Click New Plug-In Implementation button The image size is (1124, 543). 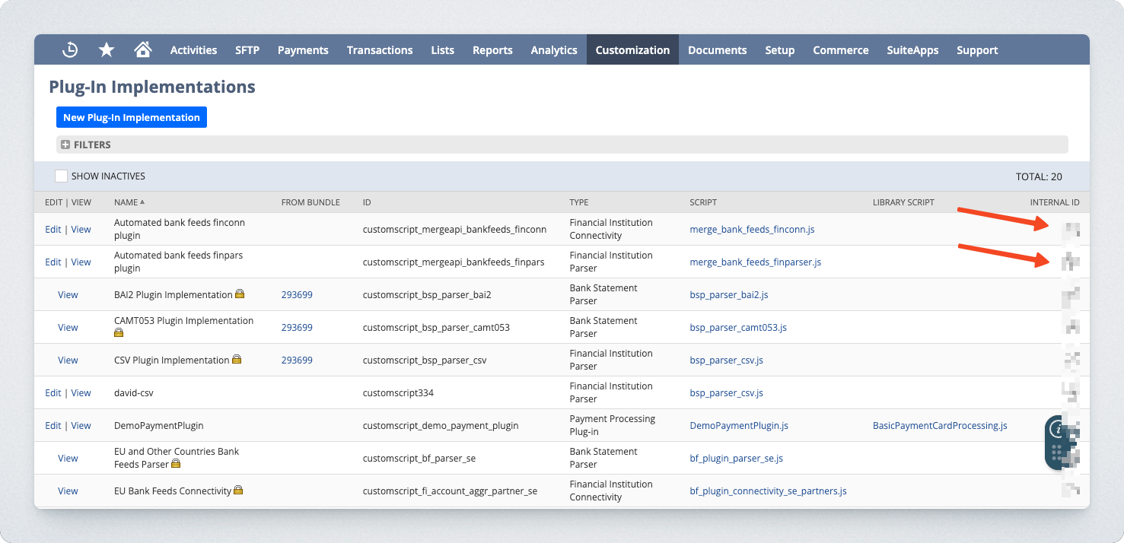[x=132, y=117]
